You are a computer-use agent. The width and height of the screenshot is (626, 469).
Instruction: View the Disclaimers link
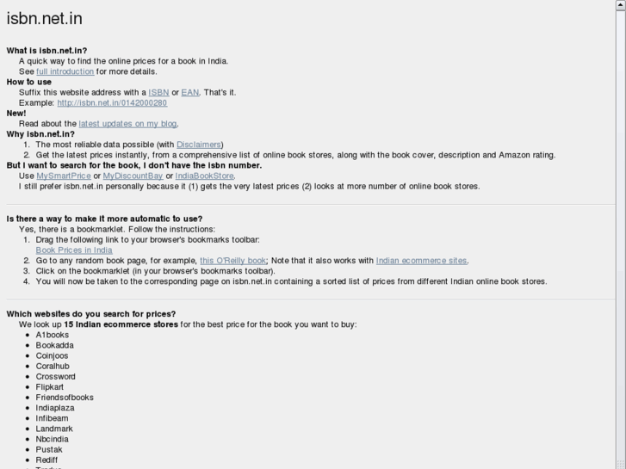(199, 145)
